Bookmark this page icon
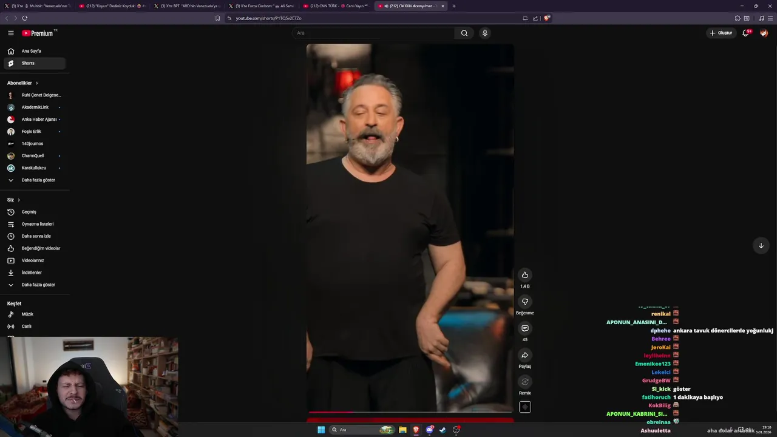The width and height of the screenshot is (777, 437). pyautogui.click(x=217, y=18)
